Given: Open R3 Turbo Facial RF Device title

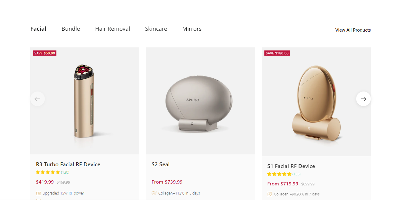Looking at the screenshot, I should coord(68,164).
